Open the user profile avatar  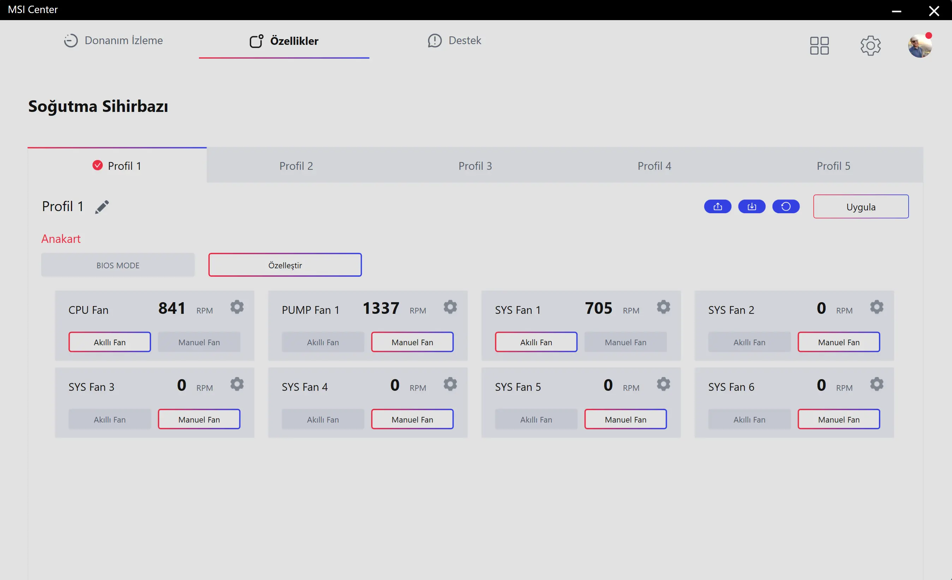coord(920,46)
